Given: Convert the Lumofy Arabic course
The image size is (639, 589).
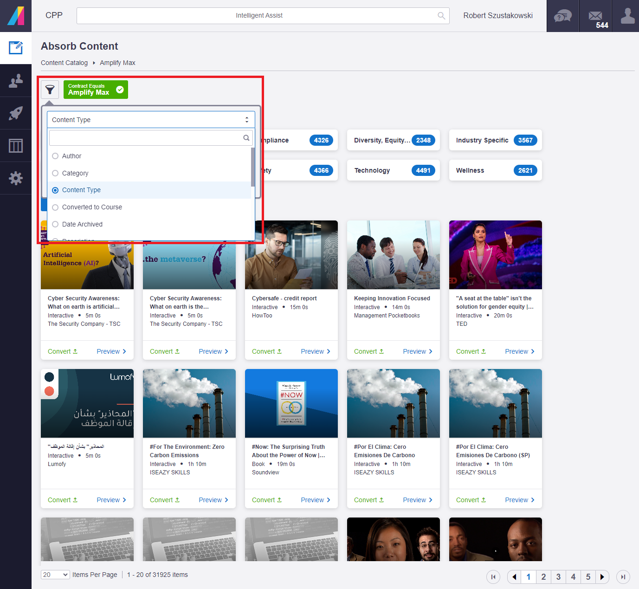Looking at the screenshot, I should tap(63, 500).
